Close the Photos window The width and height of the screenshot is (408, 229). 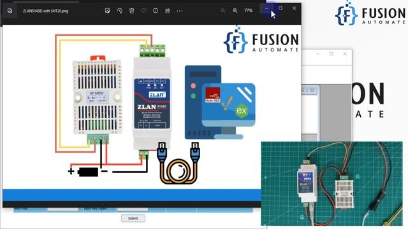(x=294, y=8)
